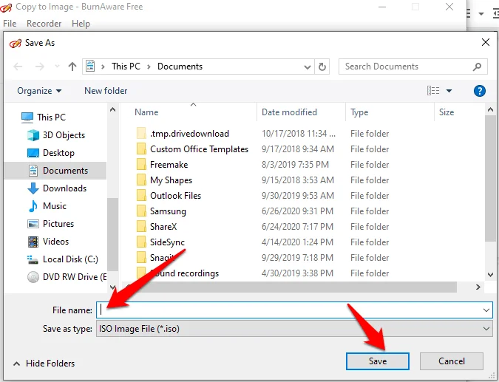The image size is (499, 382).
Task: Select Videos in the sidebar
Action: tap(55, 242)
